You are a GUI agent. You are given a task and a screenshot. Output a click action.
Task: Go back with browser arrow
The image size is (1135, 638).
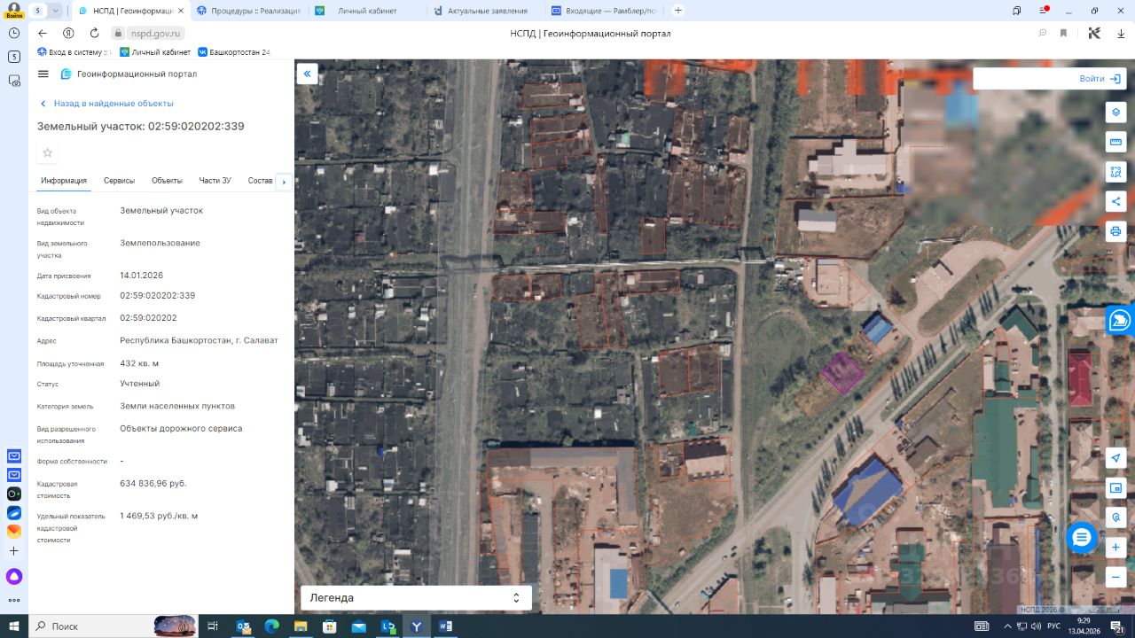[x=43, y=33]
